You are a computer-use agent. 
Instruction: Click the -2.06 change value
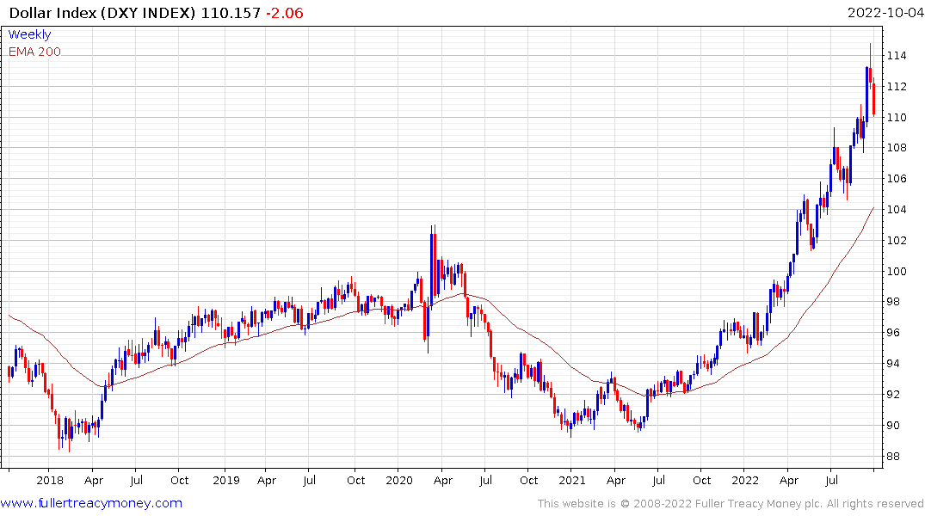pos(284,13)
